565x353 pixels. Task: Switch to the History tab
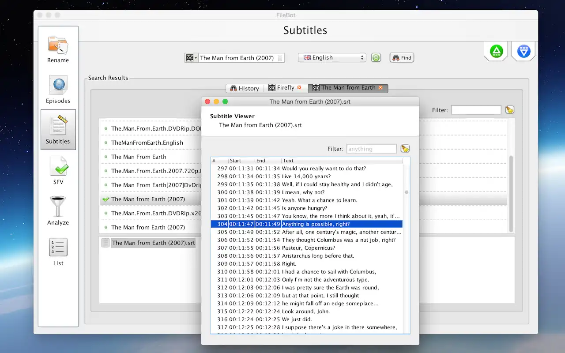244,88
